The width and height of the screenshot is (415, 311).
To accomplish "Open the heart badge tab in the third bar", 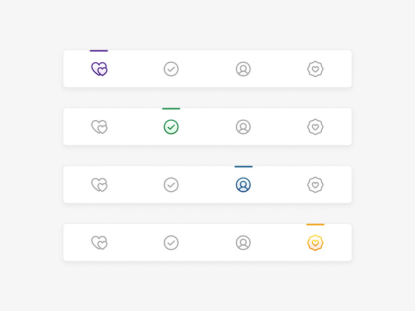I will pyautogui.click(x=315, y=185).
